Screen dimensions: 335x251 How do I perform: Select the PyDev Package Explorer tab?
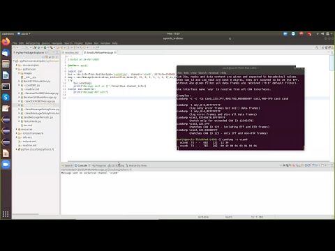pyautogui.click(x=30, y=52)
